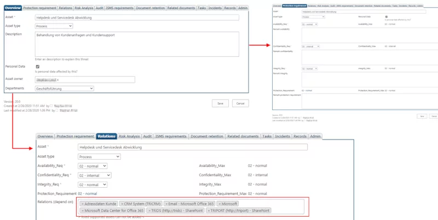Open Document retention tab in Relations panel
Viewport: 438px width, 220px height.
click(206, 136)
